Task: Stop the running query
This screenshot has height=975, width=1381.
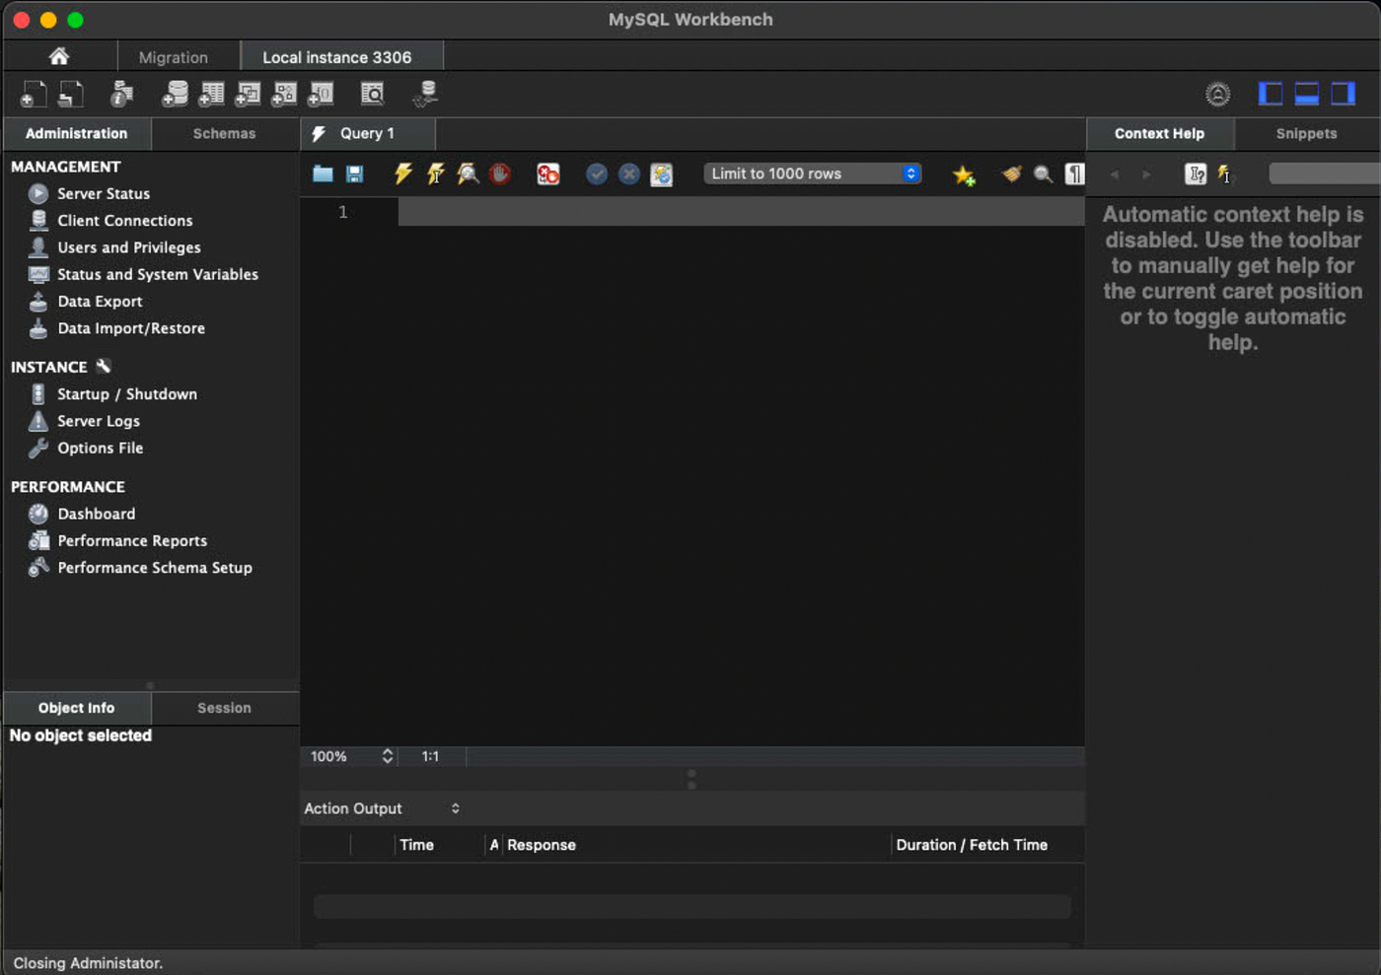Action: point(500,174)
